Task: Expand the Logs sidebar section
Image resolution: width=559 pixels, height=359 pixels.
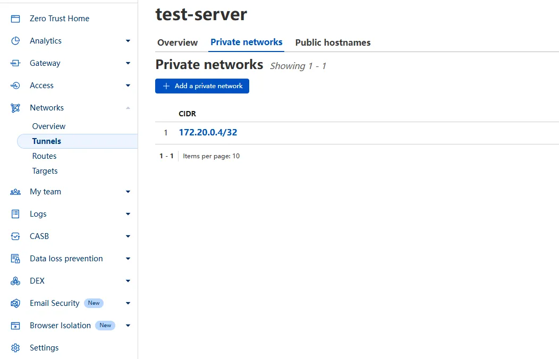Action: point(128,213)
